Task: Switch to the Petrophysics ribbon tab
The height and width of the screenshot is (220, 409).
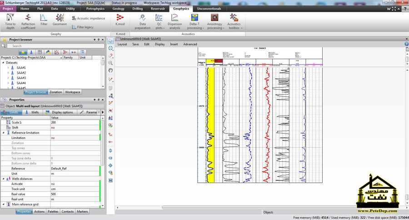Action: coord(95,9)
